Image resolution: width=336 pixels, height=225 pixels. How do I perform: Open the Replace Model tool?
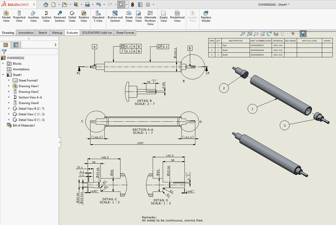[x=206, y=16]
